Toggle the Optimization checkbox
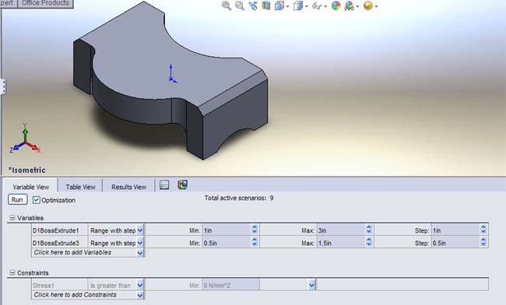Screen dimensions: 506x305 (36, 200)
